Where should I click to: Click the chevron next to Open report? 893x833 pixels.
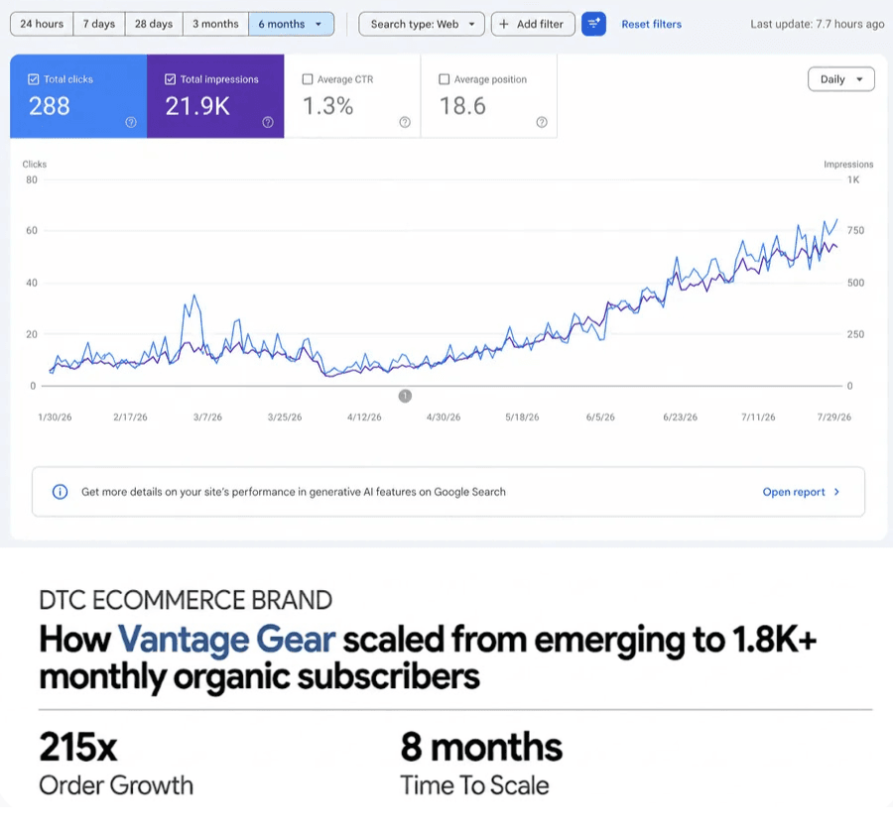point(836,492)
